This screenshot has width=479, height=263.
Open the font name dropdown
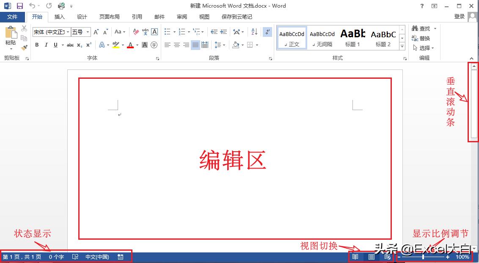tap(68, 31)
